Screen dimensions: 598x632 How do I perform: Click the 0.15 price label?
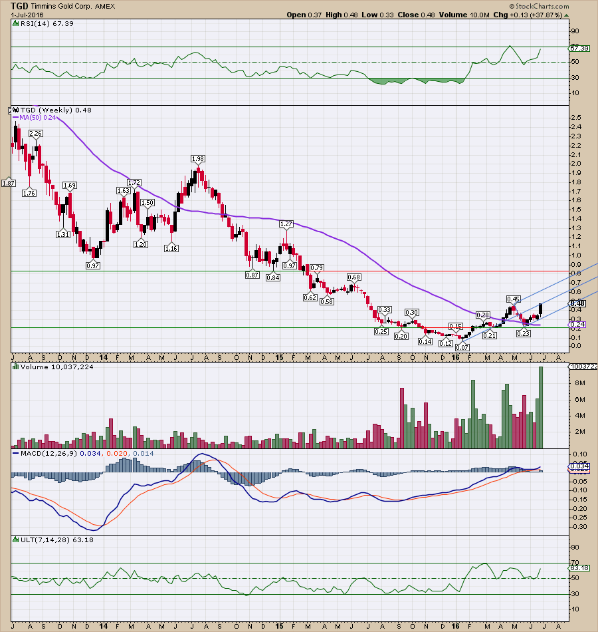(455, 326)
